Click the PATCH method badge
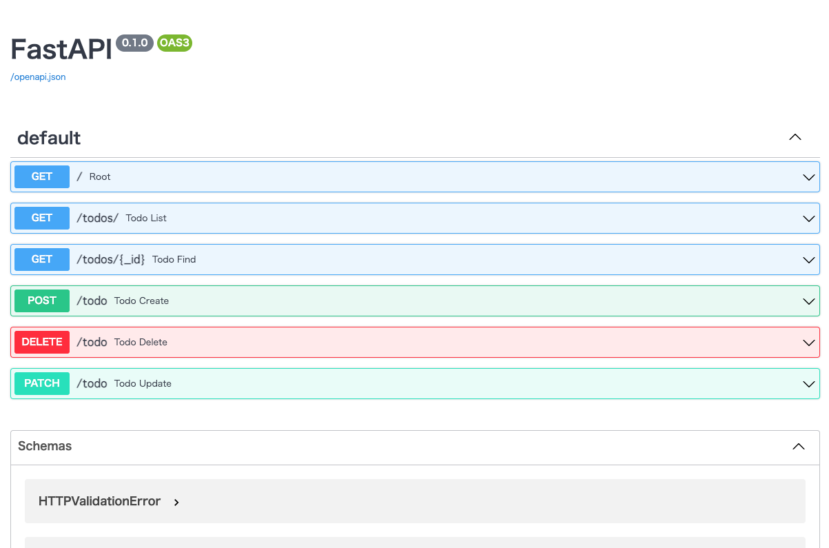The image size is (829, 548). (42, 383)
